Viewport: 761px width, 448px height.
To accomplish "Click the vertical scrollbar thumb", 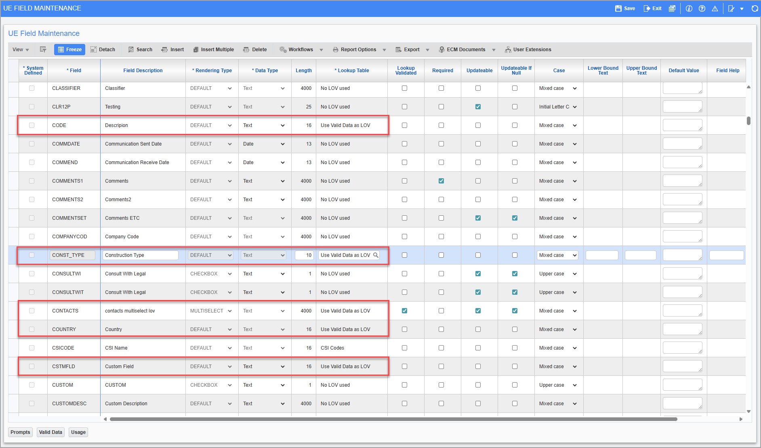I will (748, 121).
